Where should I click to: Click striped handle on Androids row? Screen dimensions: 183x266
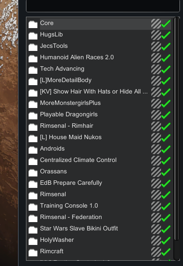[x=156, y=149]
